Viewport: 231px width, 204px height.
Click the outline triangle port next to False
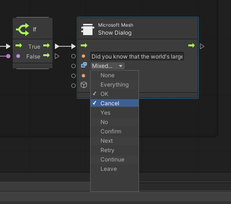(57, 56)
